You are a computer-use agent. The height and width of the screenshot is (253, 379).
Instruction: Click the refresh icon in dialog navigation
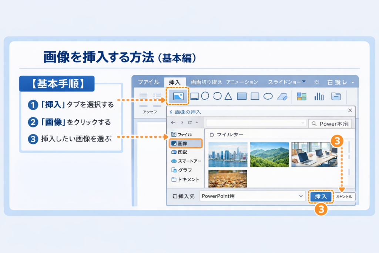(190, 123)
